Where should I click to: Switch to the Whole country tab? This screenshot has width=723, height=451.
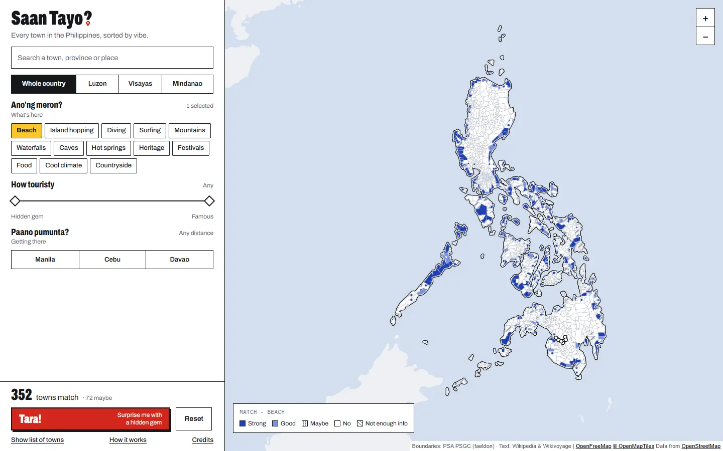tap(44, 84)
